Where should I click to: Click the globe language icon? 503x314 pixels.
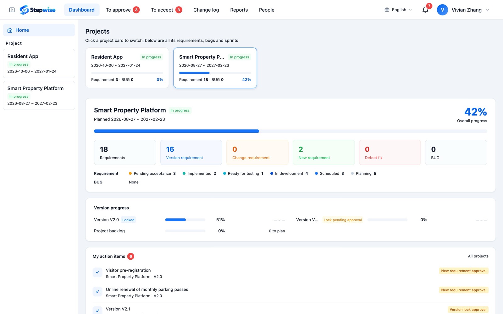[387, 10]
